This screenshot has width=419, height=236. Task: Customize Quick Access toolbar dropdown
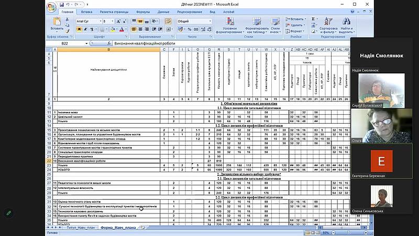87,5
